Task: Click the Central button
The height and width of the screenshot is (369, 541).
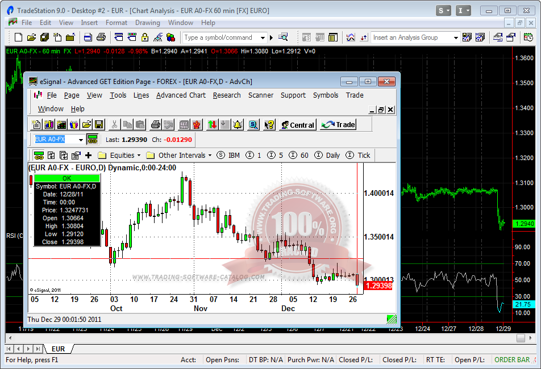Action: pyautogui.click(x=297, y=124)
